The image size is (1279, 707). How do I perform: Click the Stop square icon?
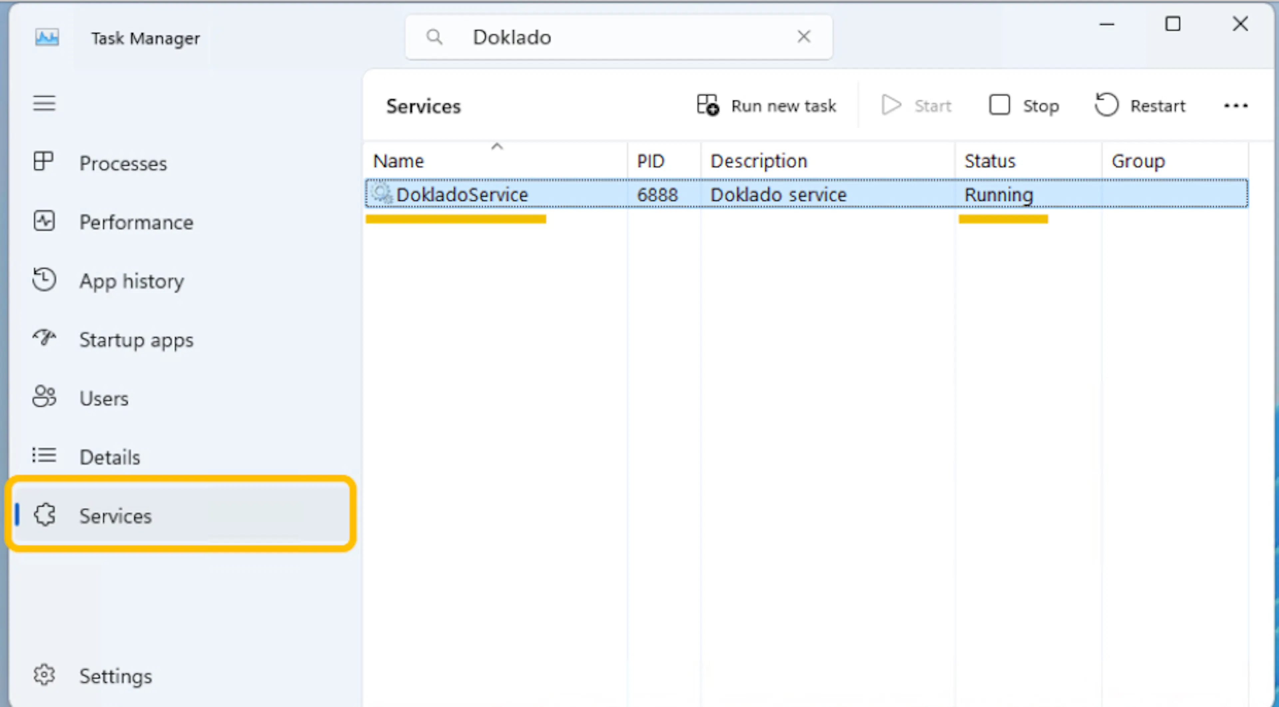[x=1000, y=105]
